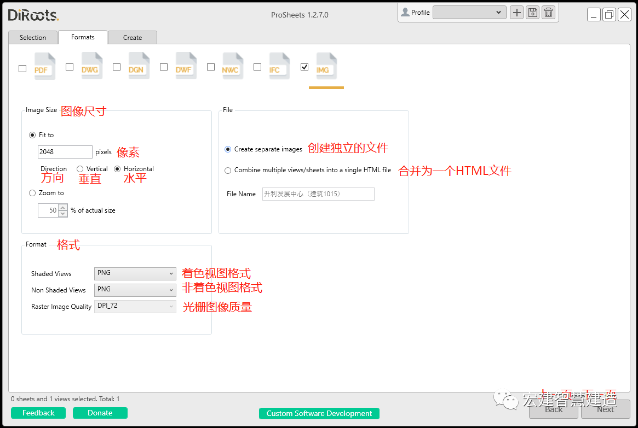
Task: Close the ProSheets window
Action: tap(624, 15)
